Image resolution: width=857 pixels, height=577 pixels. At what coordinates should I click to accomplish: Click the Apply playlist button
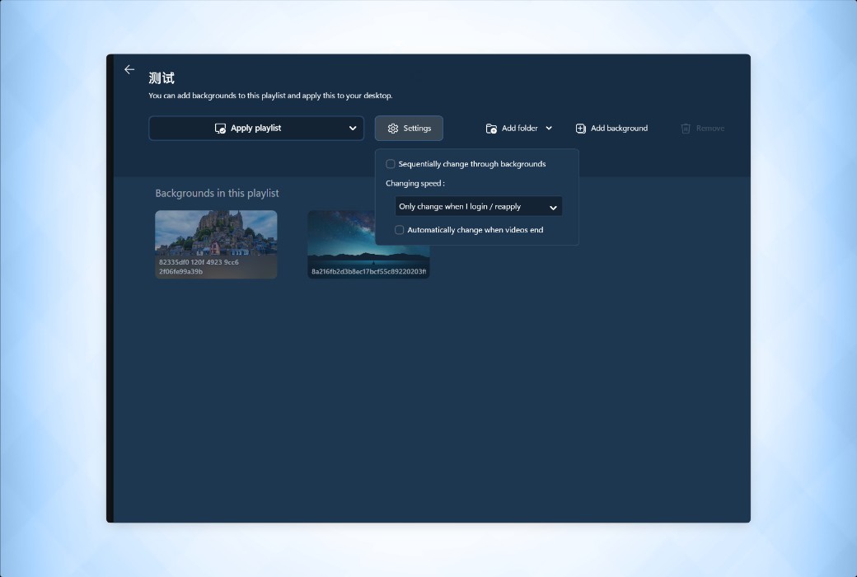[255, 128]
